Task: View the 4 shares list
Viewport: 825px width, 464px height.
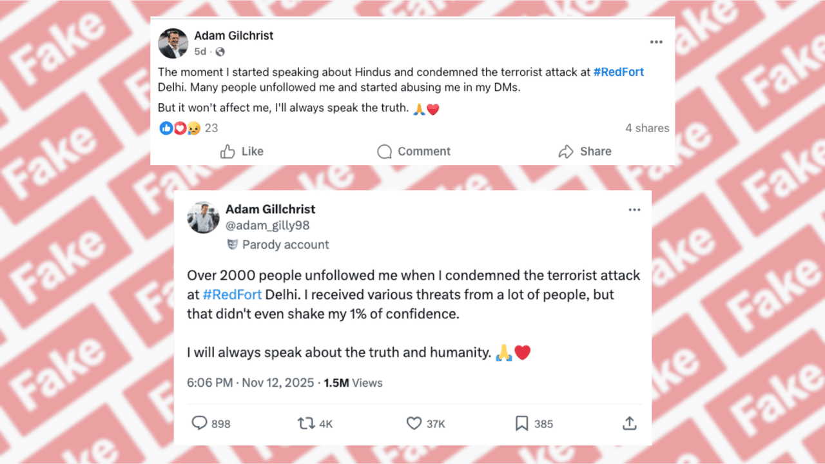Action: [x=647, y=128]
